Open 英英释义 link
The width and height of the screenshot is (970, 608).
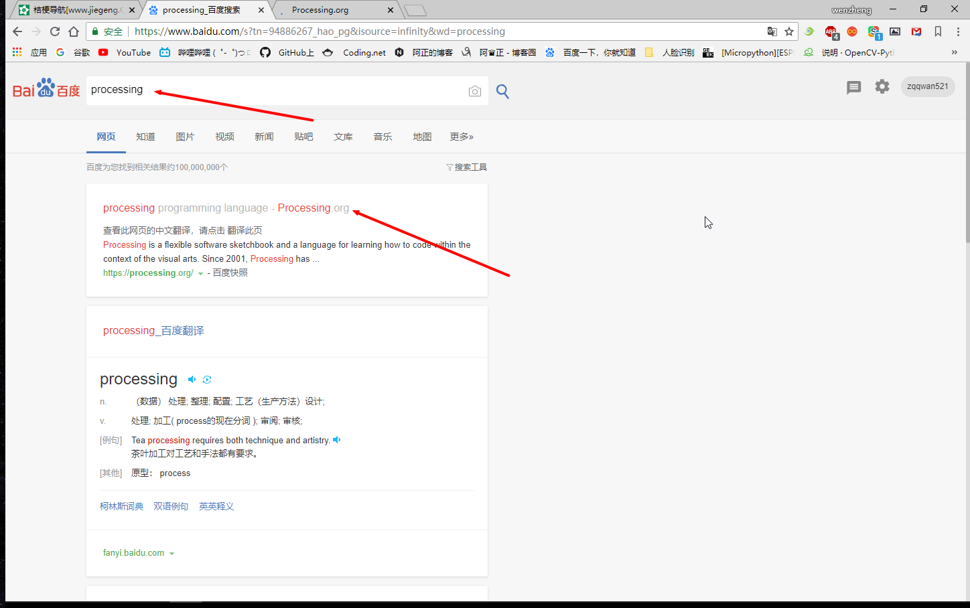point(216,506)
